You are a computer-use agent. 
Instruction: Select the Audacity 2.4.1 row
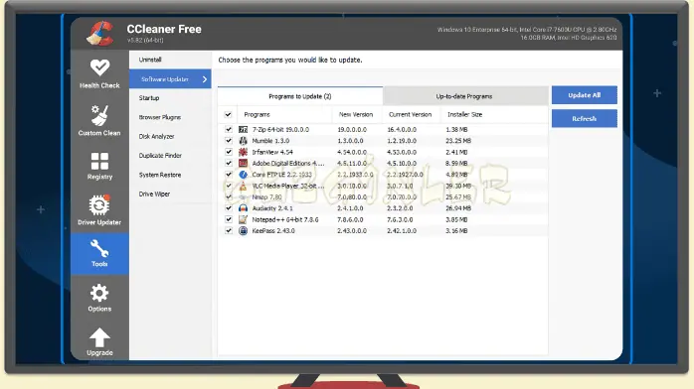383,208
